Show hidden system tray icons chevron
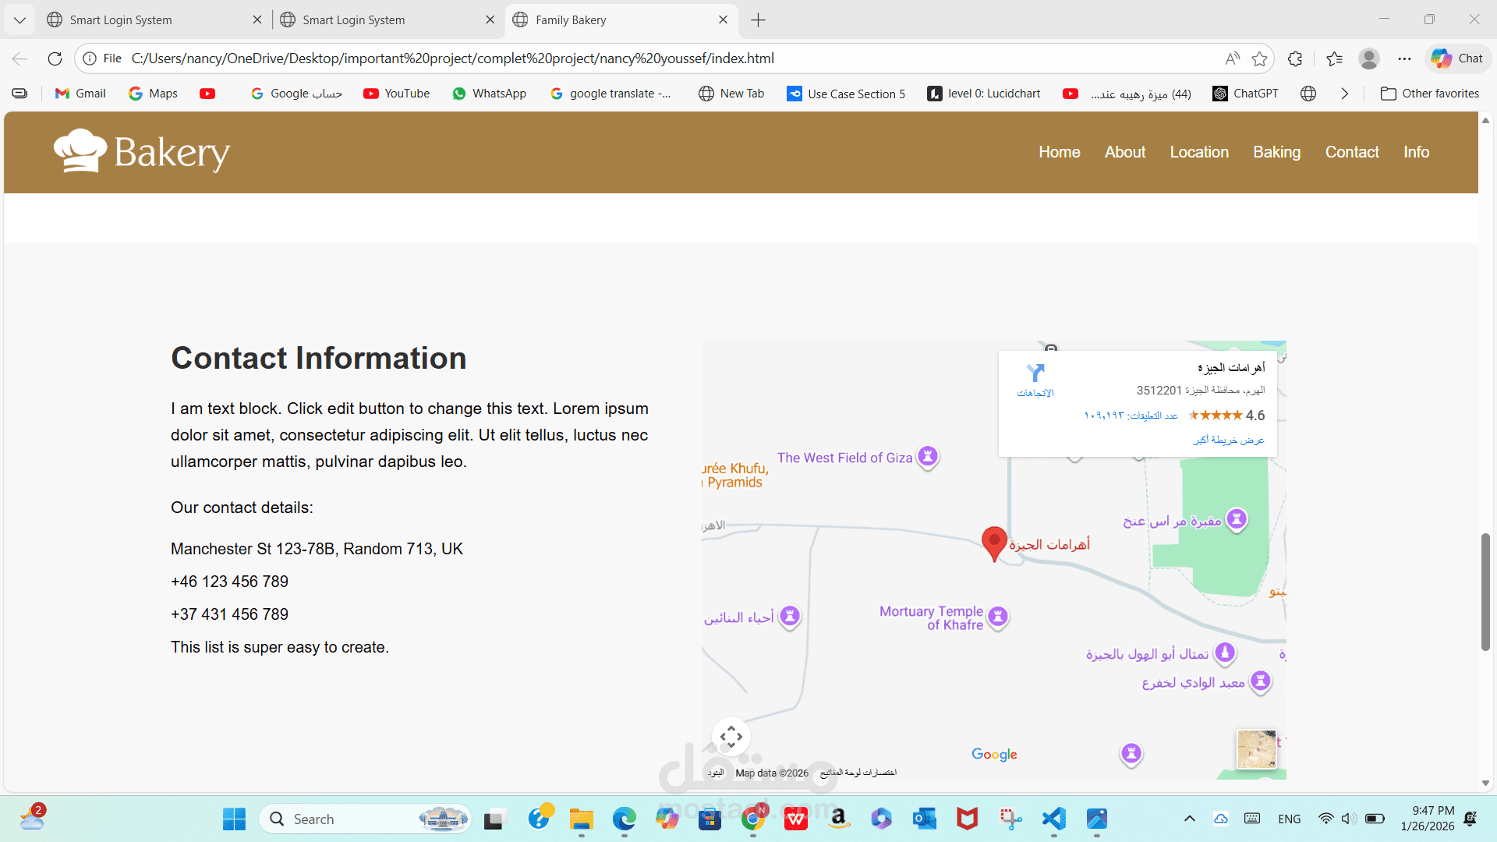 tap(1189, 819)
